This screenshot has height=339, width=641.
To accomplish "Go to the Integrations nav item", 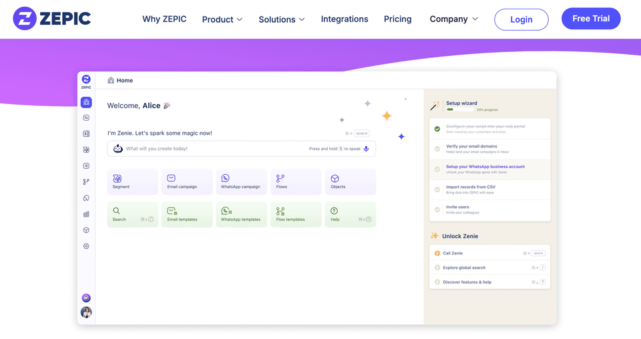I will (x=345, y=19).
